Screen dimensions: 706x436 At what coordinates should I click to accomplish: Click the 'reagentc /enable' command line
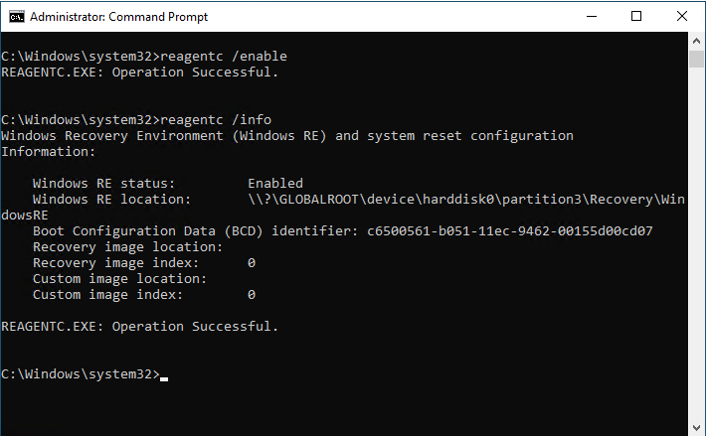144,57
